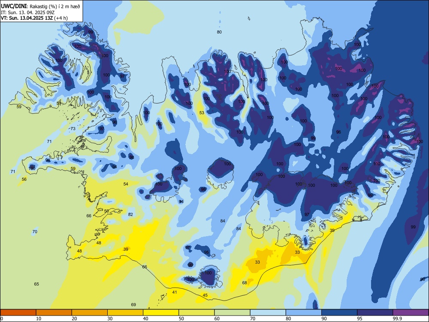
Task: Click the dark red-orange 0–10 legend swatch
Action: click(x=18, y=313)
